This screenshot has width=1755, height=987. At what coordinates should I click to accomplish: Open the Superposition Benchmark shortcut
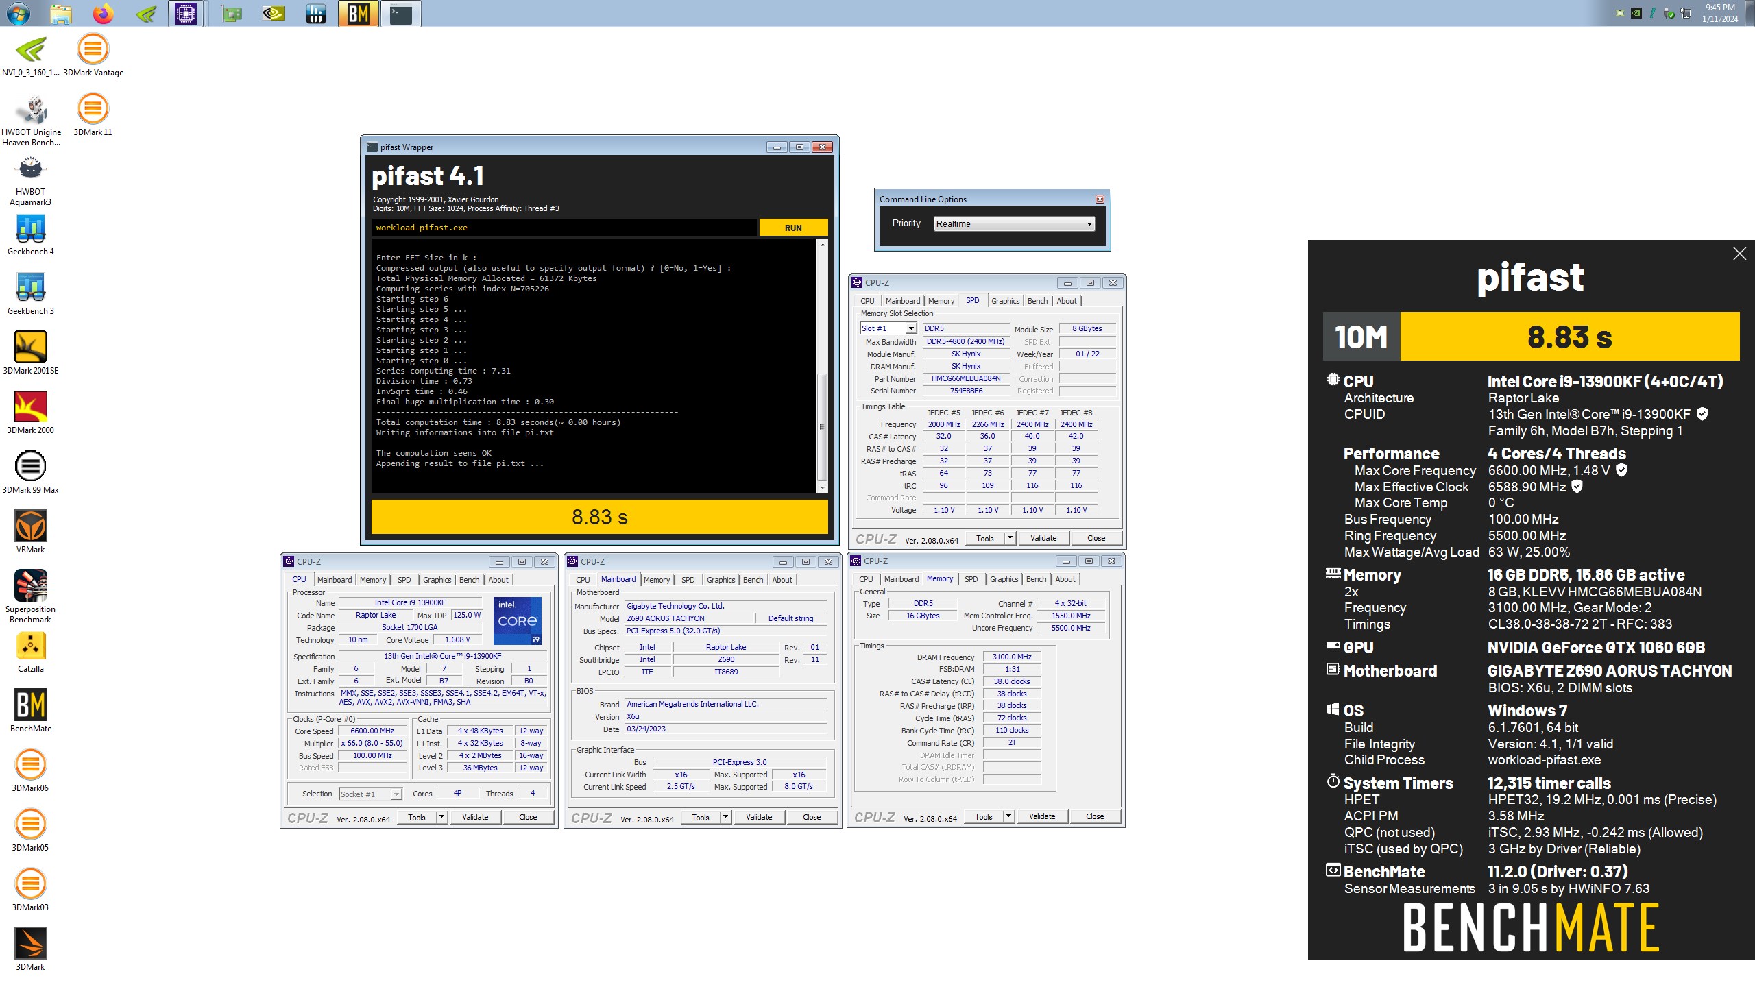(x=31, y=596)
